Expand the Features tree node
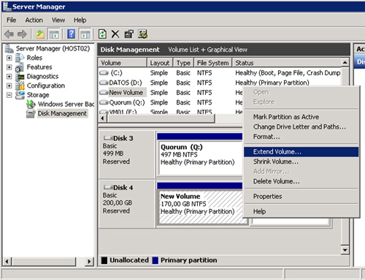Viewport: 365px width, 280px height. pos(9,67)
